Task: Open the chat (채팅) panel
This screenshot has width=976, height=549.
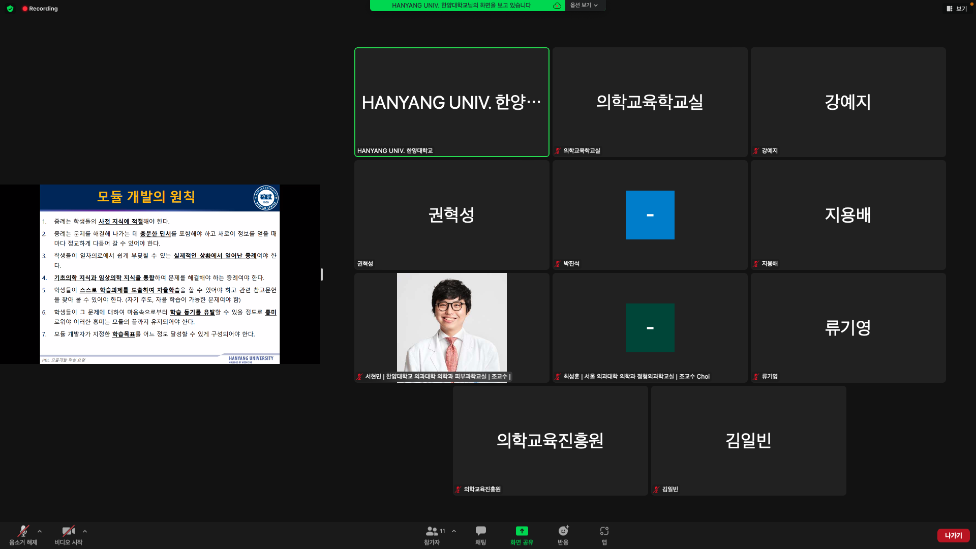Action: point(480,532)
